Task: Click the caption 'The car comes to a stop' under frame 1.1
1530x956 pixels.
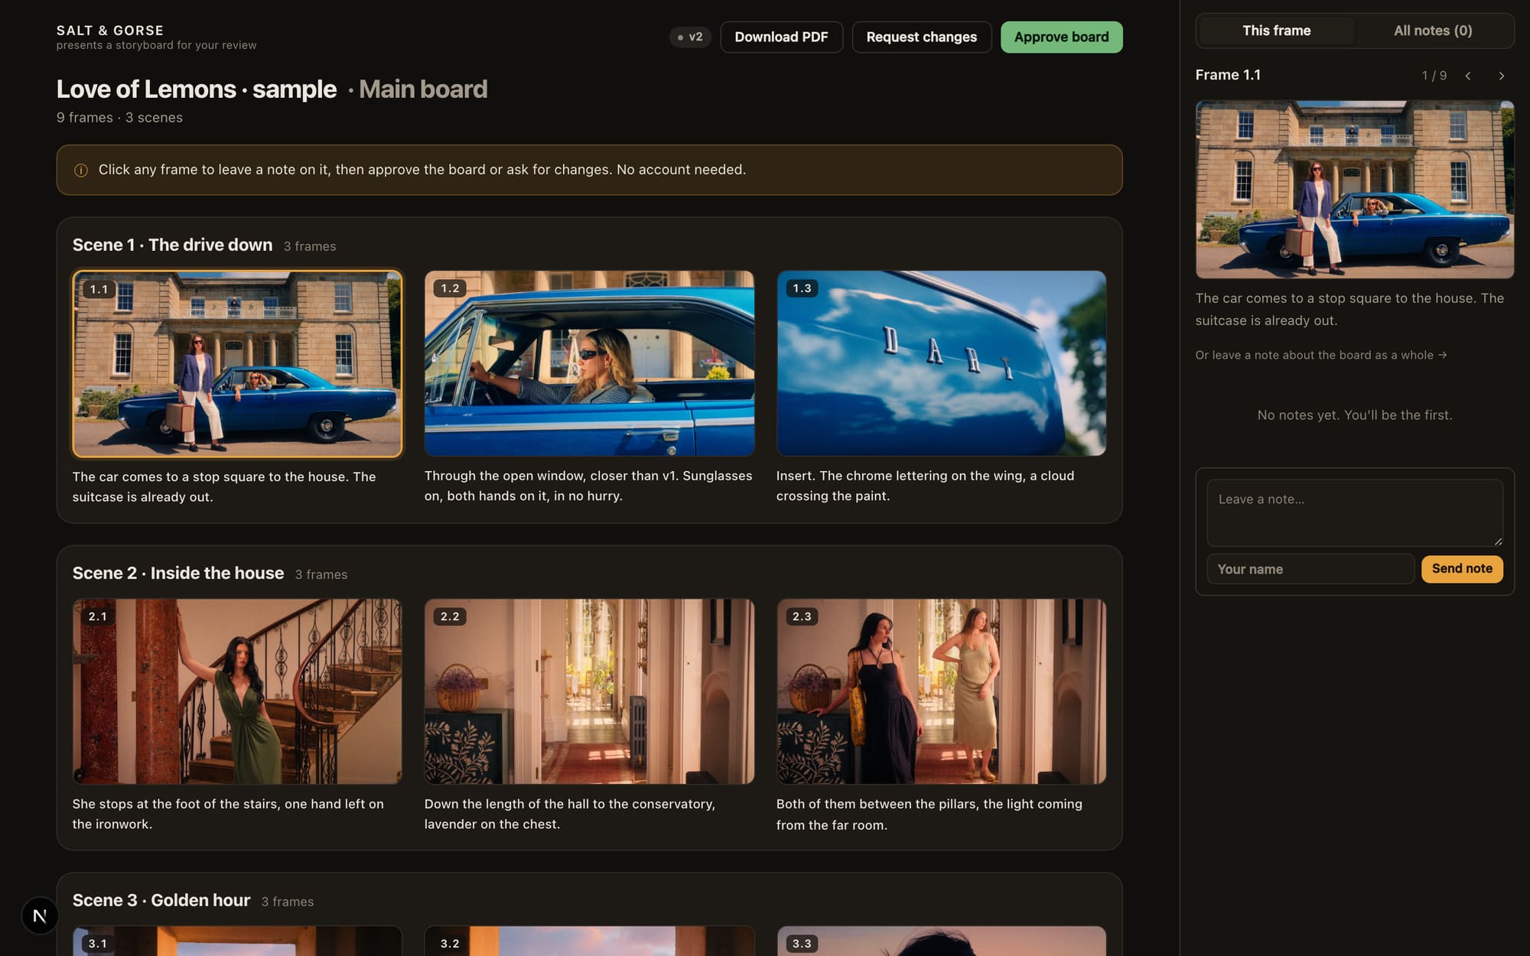Action: coord(224,486)
